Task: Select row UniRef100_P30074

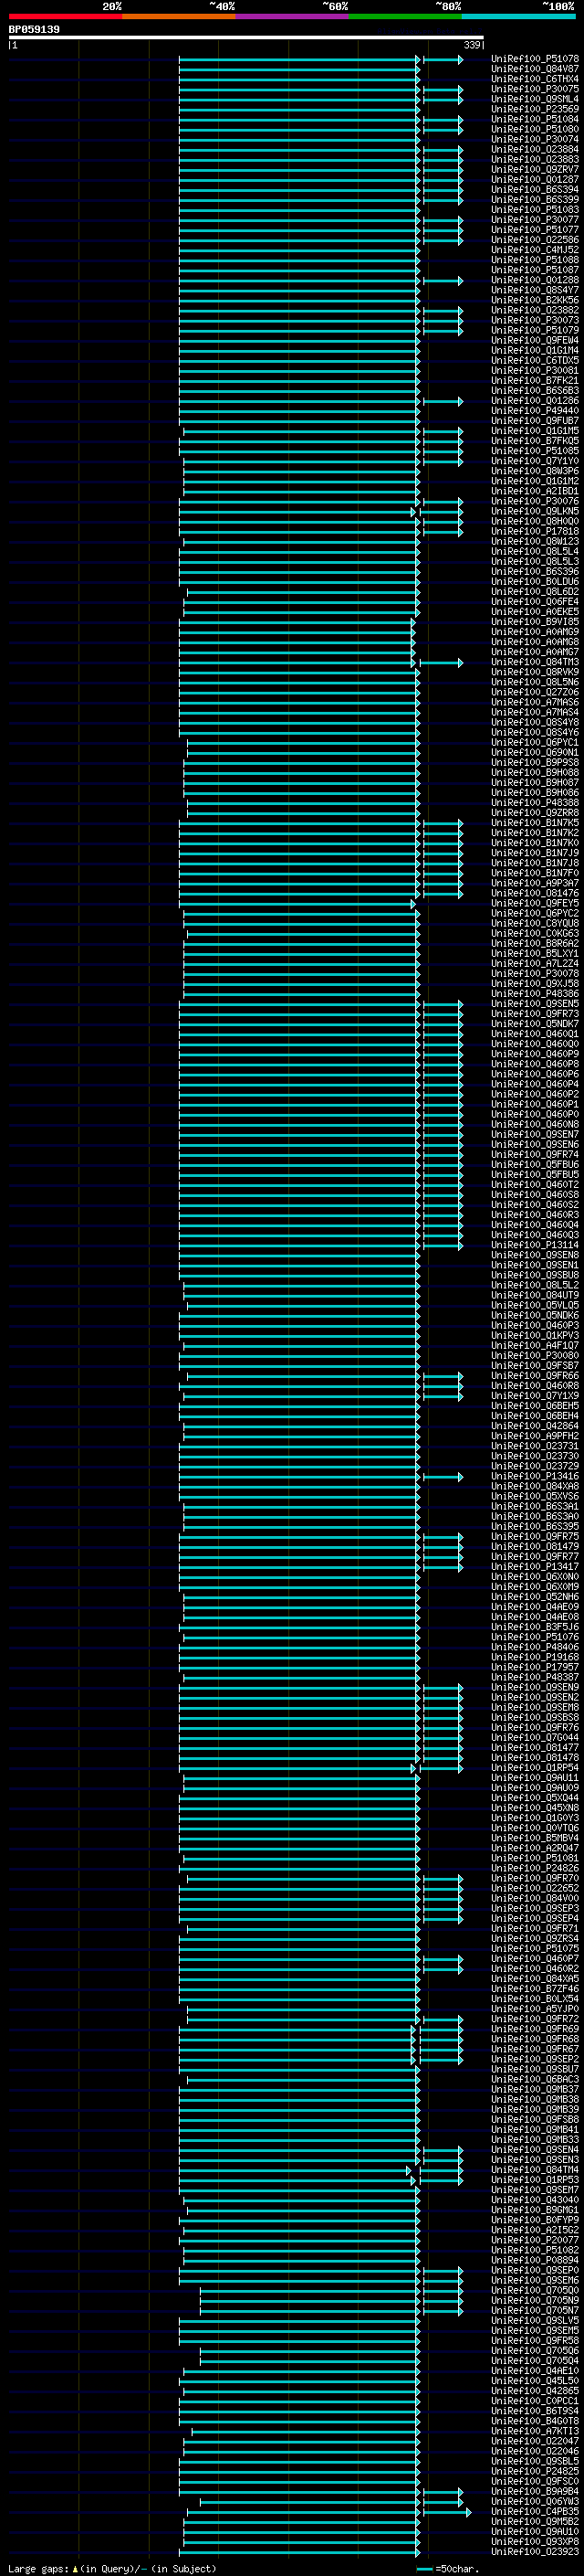Action: coord(535,139)
